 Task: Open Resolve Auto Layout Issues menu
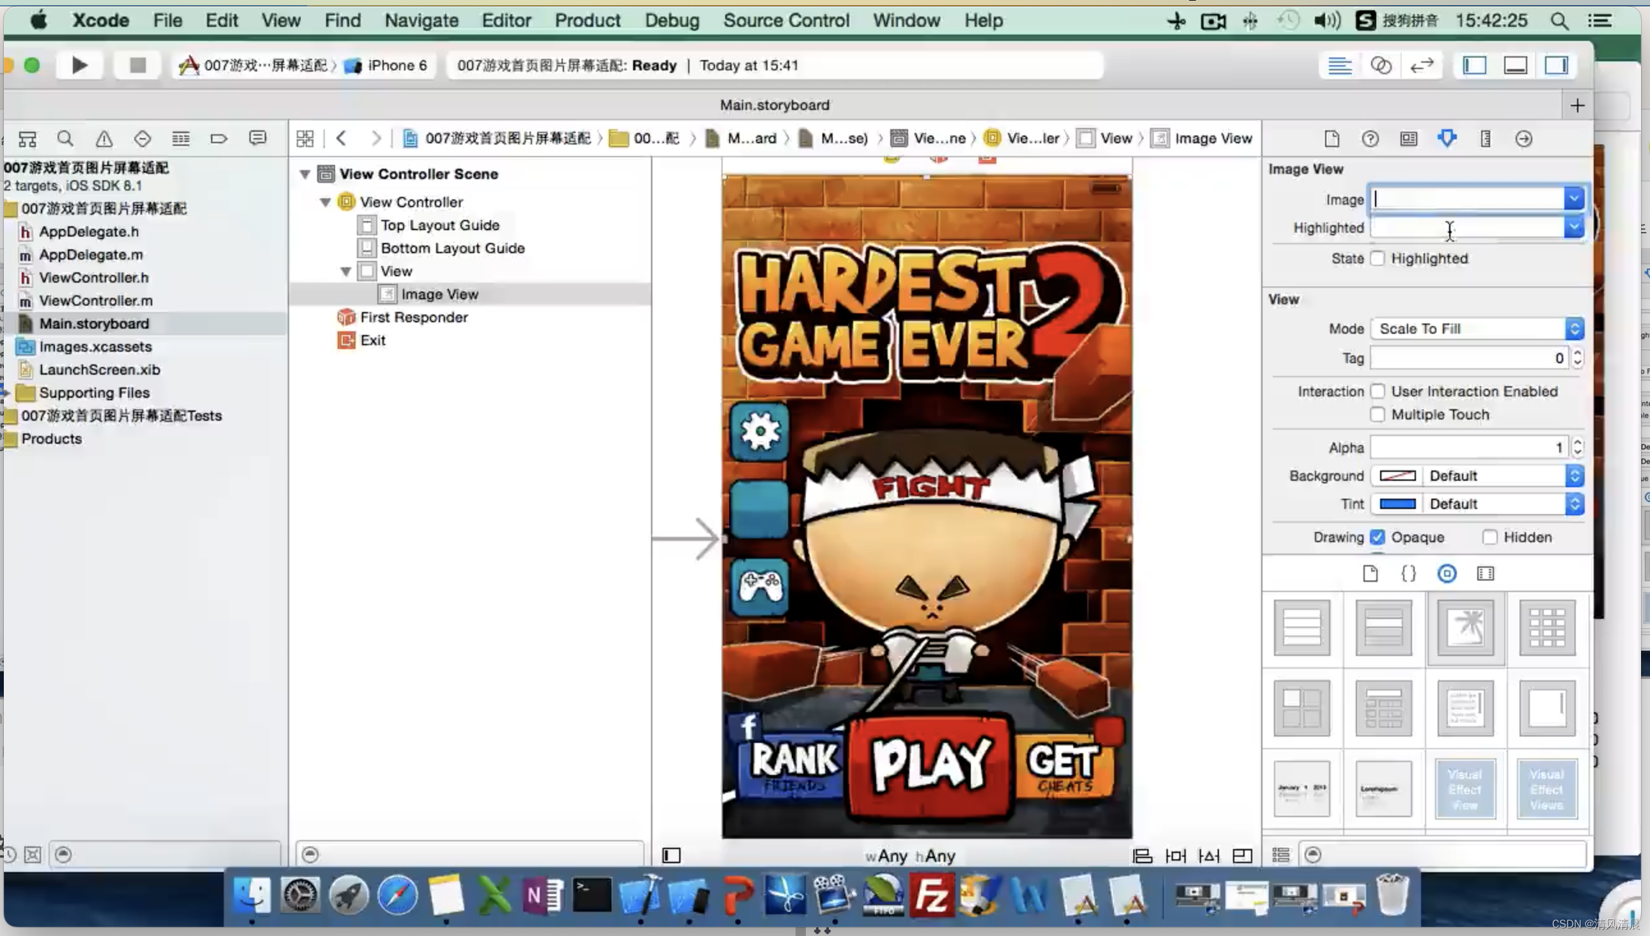[x=1209, y=855]
